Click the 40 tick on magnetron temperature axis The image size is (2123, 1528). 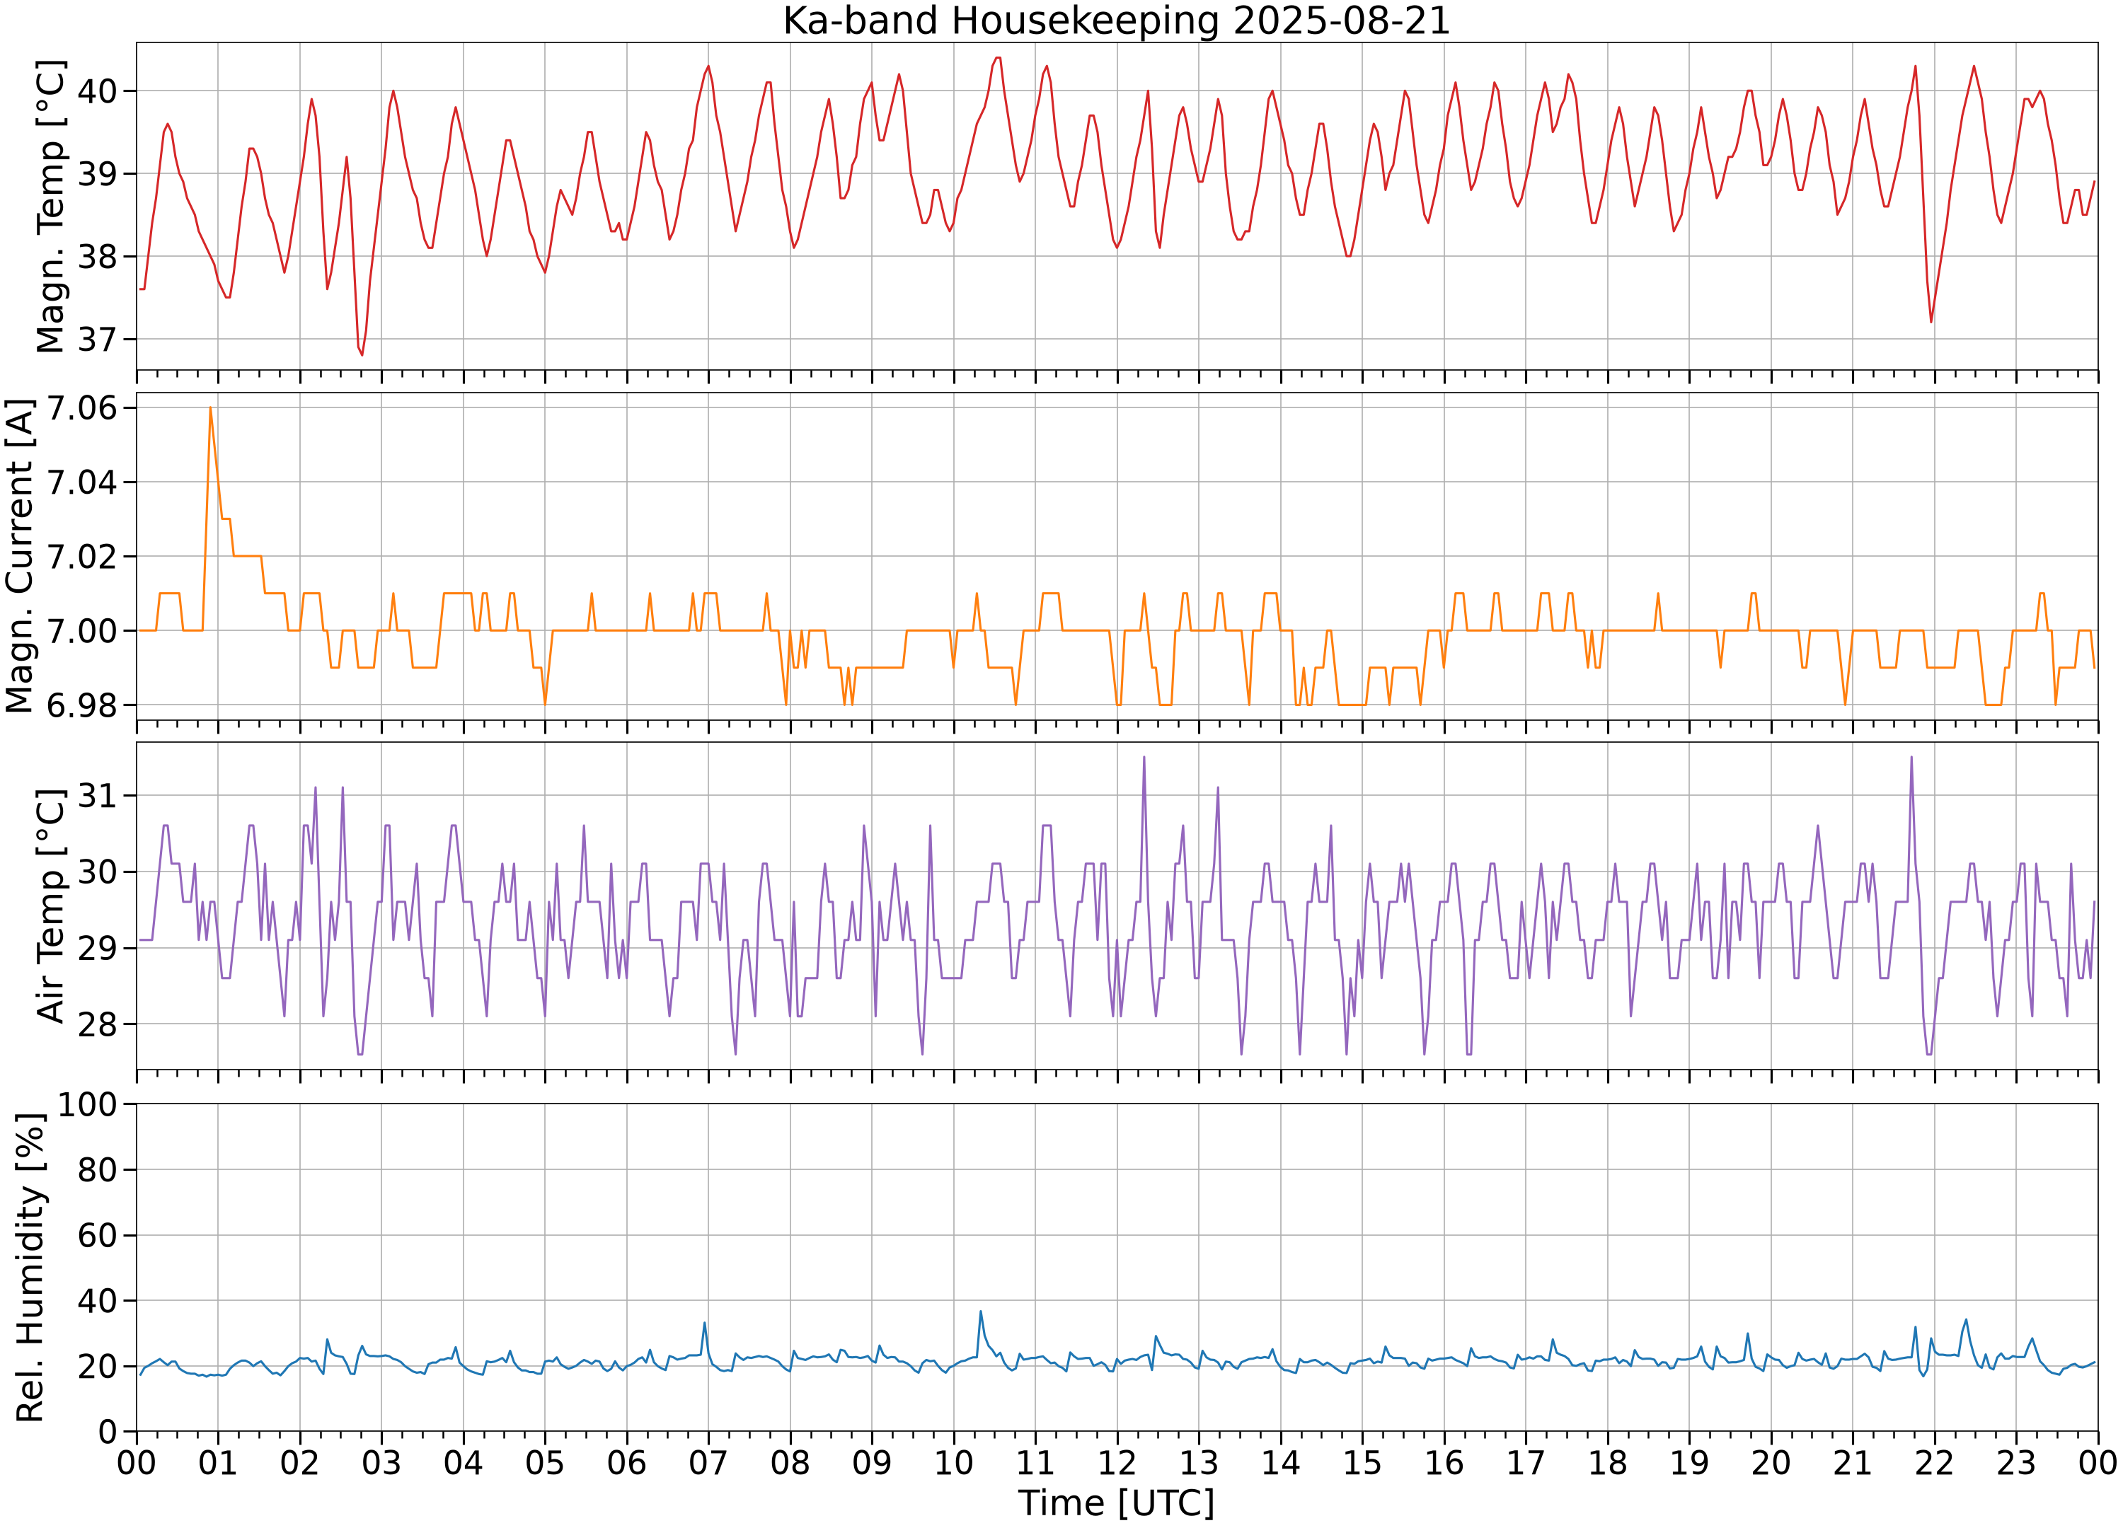pyautogui.click(x=98, y=91)
